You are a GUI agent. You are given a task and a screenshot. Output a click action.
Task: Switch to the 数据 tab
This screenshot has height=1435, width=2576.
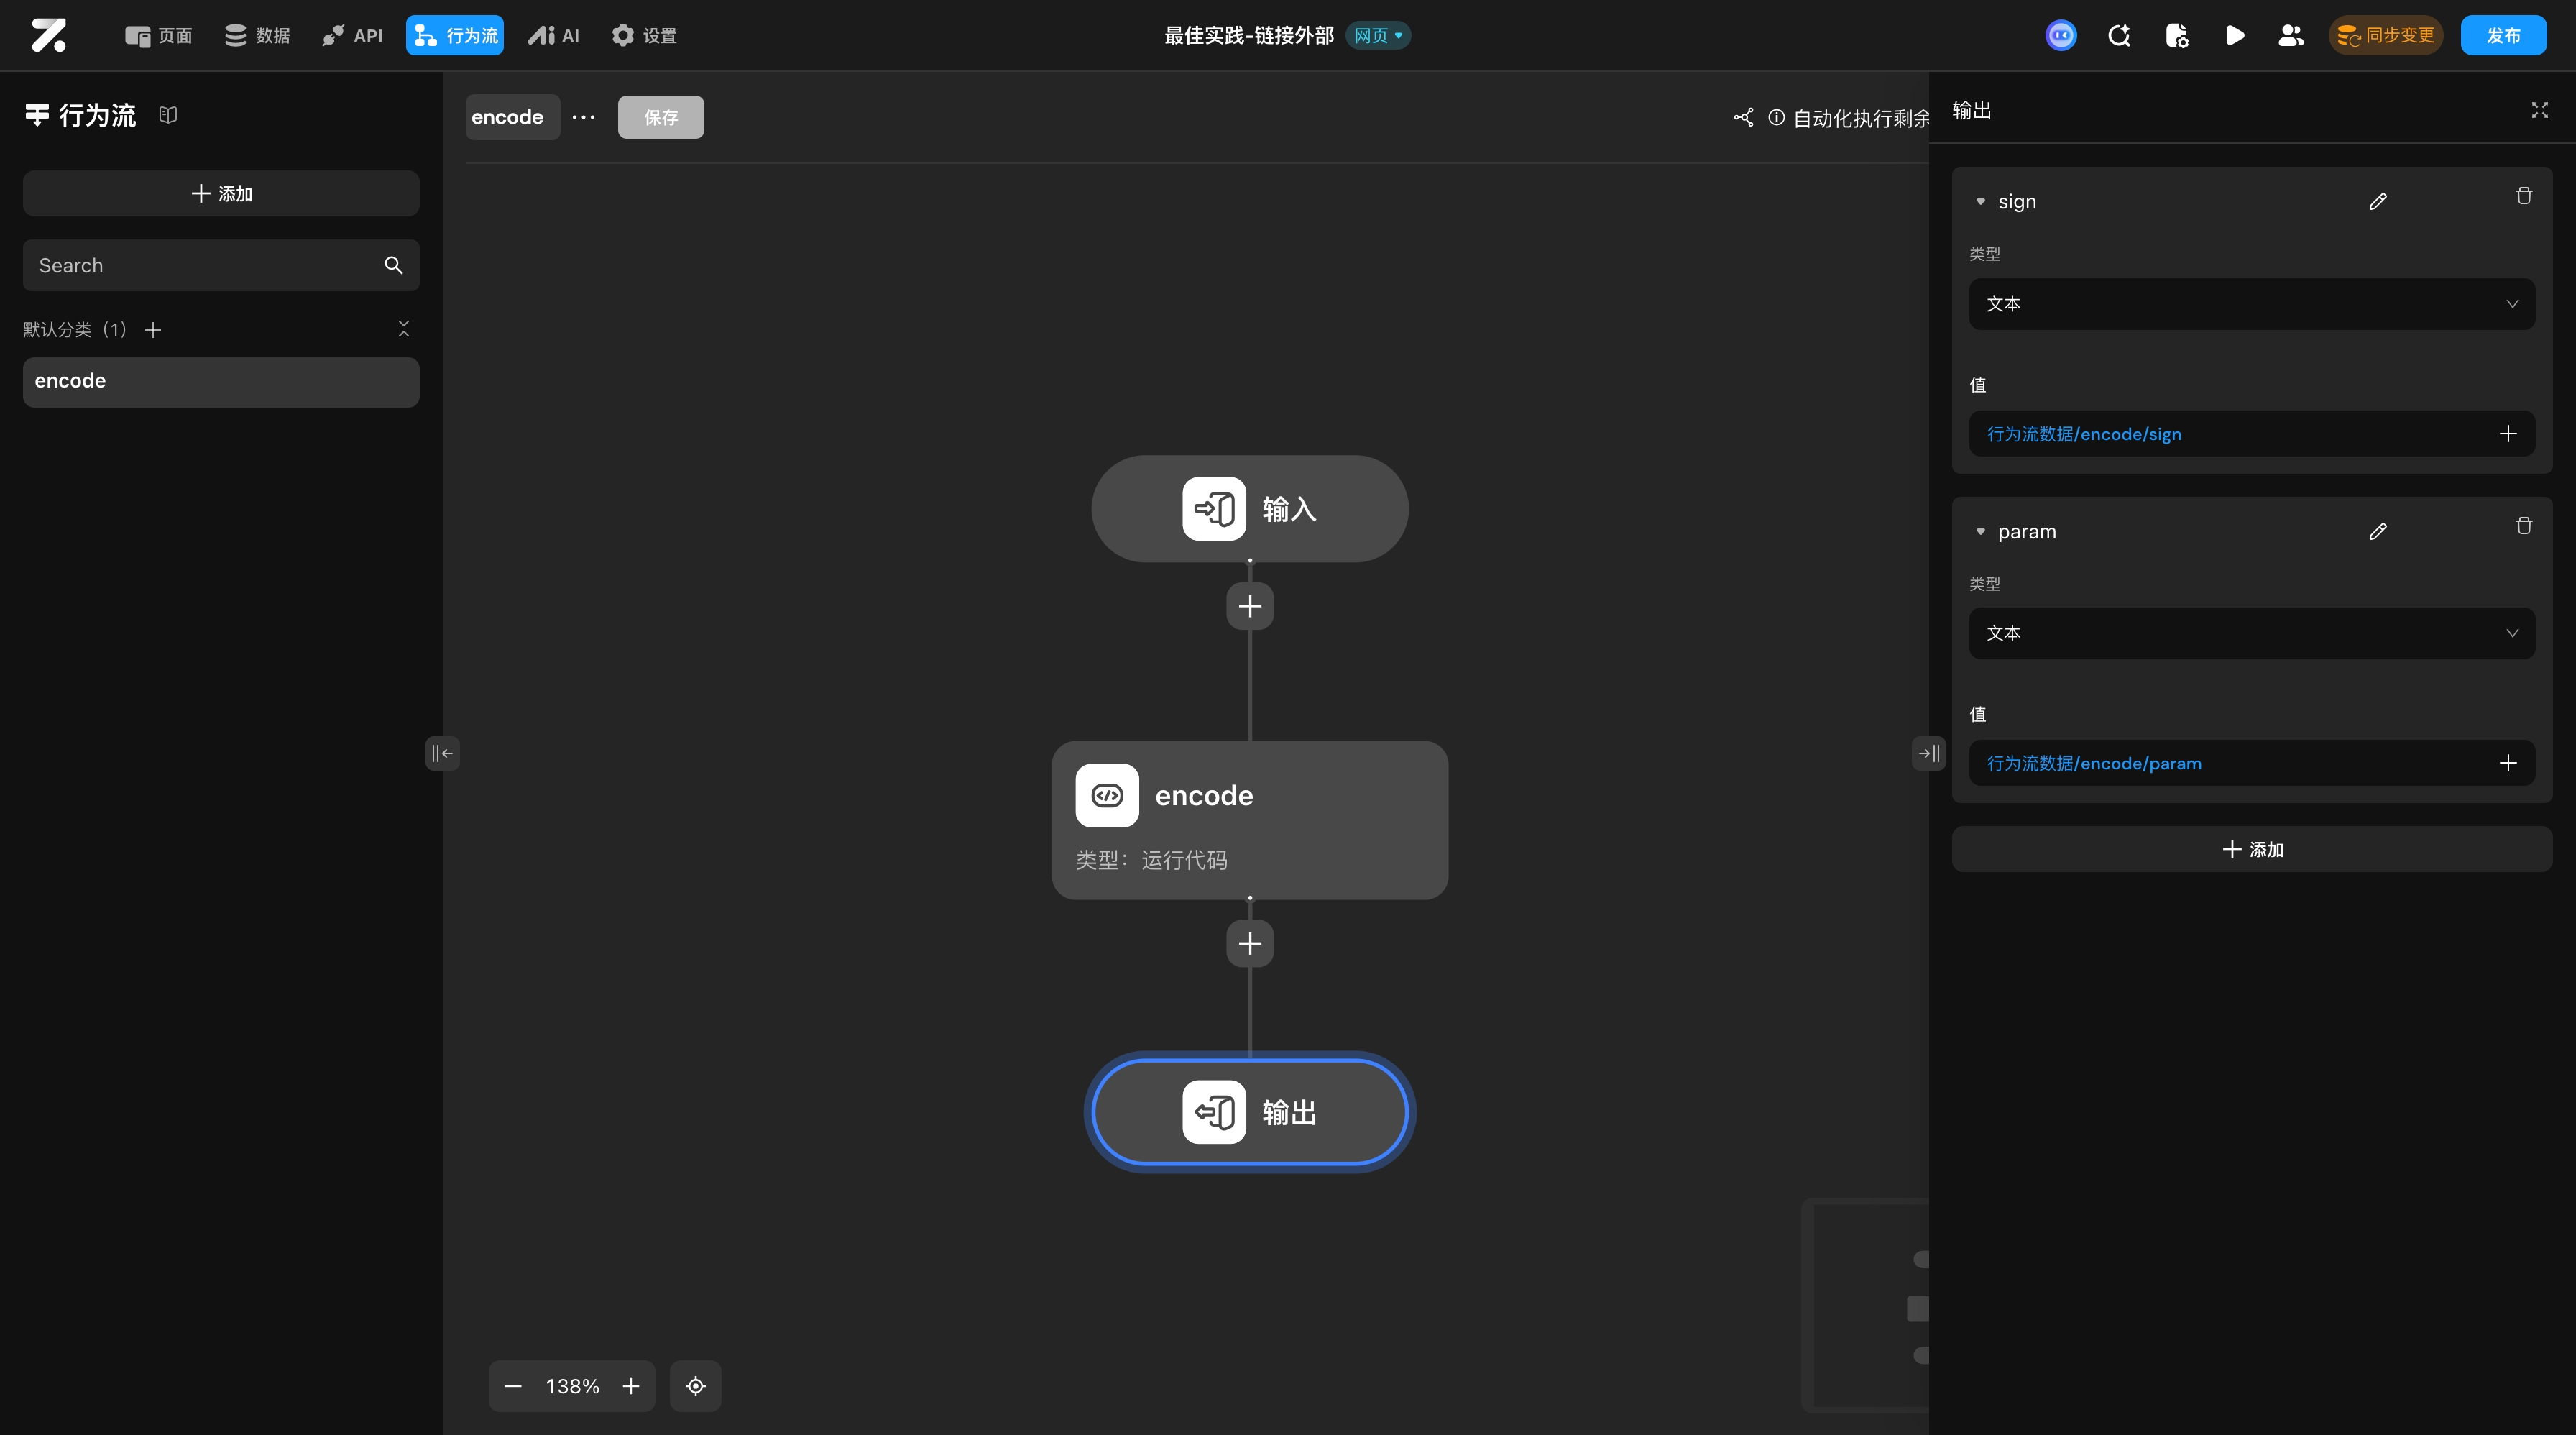[257, 36]
